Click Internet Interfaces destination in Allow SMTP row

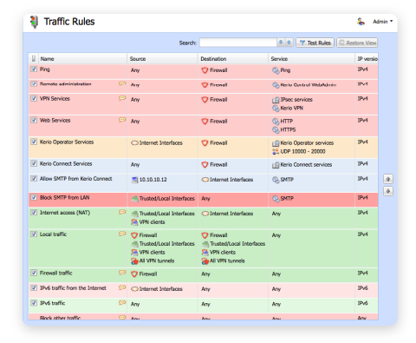pos(231,180)
